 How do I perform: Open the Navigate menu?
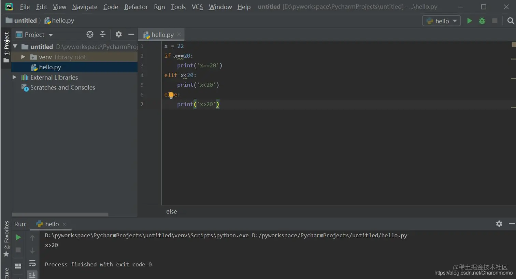(x=85, y=7)
